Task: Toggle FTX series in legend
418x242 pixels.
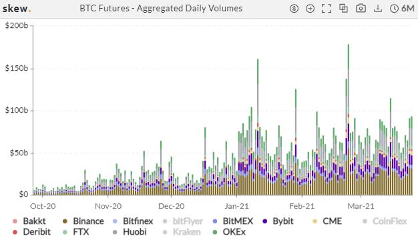Action: (75, 232)
